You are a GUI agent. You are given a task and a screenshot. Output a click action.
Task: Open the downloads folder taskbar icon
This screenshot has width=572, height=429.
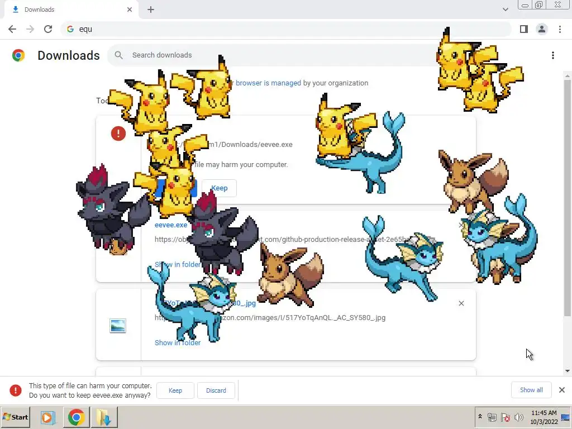104,417
